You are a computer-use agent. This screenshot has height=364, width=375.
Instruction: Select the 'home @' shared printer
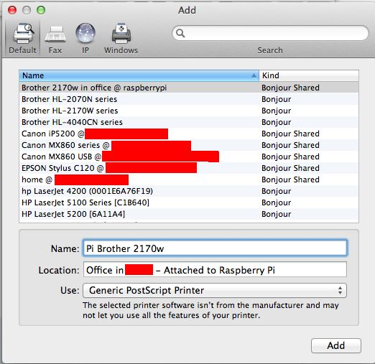(x=189, y=179)
